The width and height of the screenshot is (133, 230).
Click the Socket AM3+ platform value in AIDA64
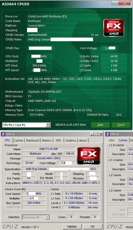64,26
